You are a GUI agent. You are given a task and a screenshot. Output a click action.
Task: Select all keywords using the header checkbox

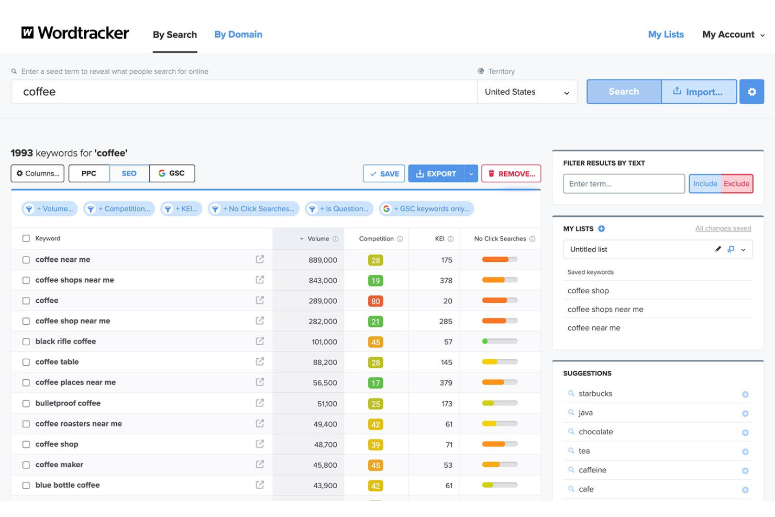26,238
